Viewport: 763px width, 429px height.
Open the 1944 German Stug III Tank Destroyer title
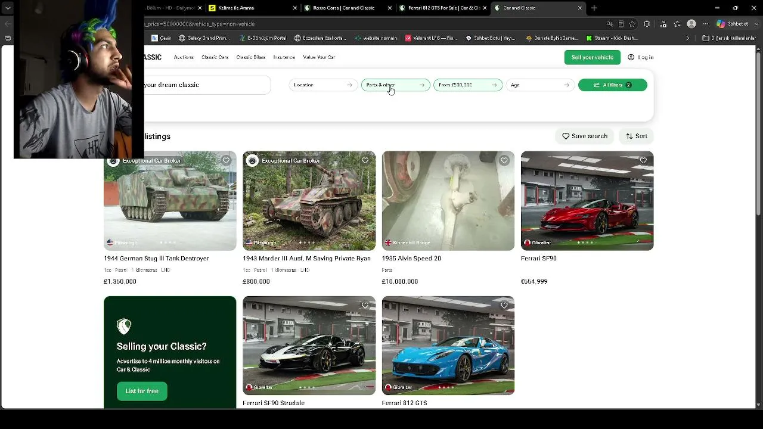pos(156,259)
